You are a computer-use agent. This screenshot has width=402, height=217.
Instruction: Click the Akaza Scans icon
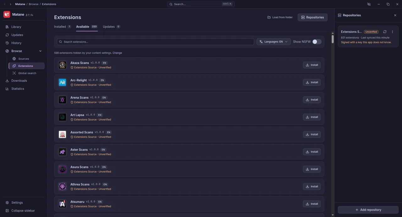pos(62,65)
